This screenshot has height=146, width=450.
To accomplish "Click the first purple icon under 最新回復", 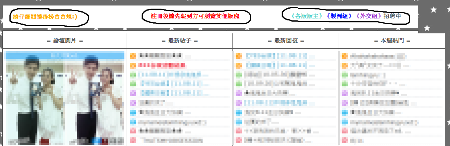I will 239,93.
